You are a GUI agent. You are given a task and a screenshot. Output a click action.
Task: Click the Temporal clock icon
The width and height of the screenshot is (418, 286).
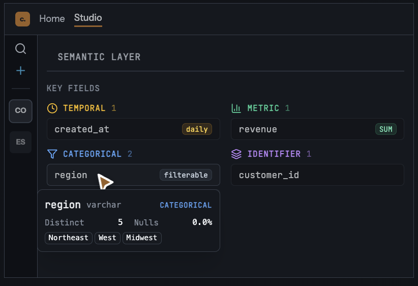click(x=52, y=108)
